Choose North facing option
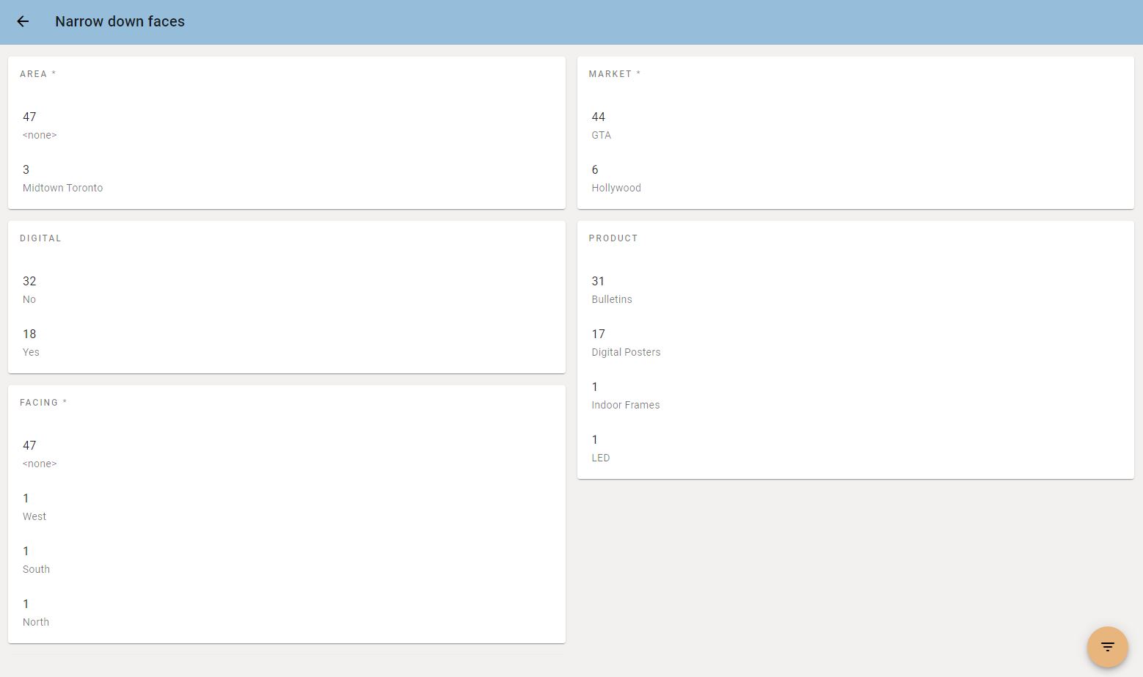Screen dimensions: 1143x677 click(x=286, y=612)
